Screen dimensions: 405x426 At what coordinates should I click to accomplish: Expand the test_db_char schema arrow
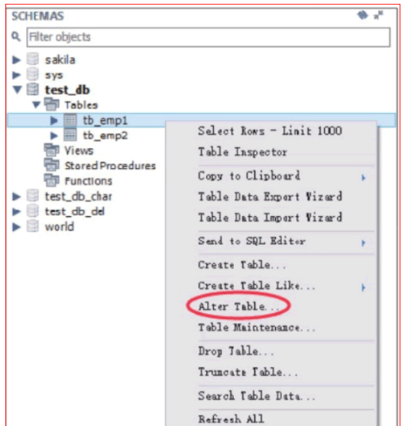tap(17, 196)
